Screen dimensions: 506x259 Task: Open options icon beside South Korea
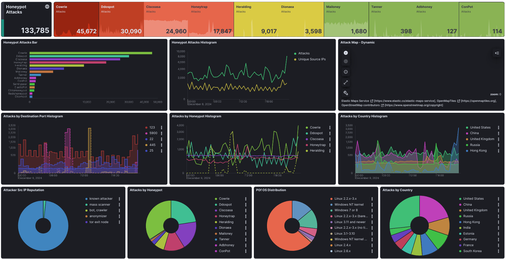pos(498,251)
